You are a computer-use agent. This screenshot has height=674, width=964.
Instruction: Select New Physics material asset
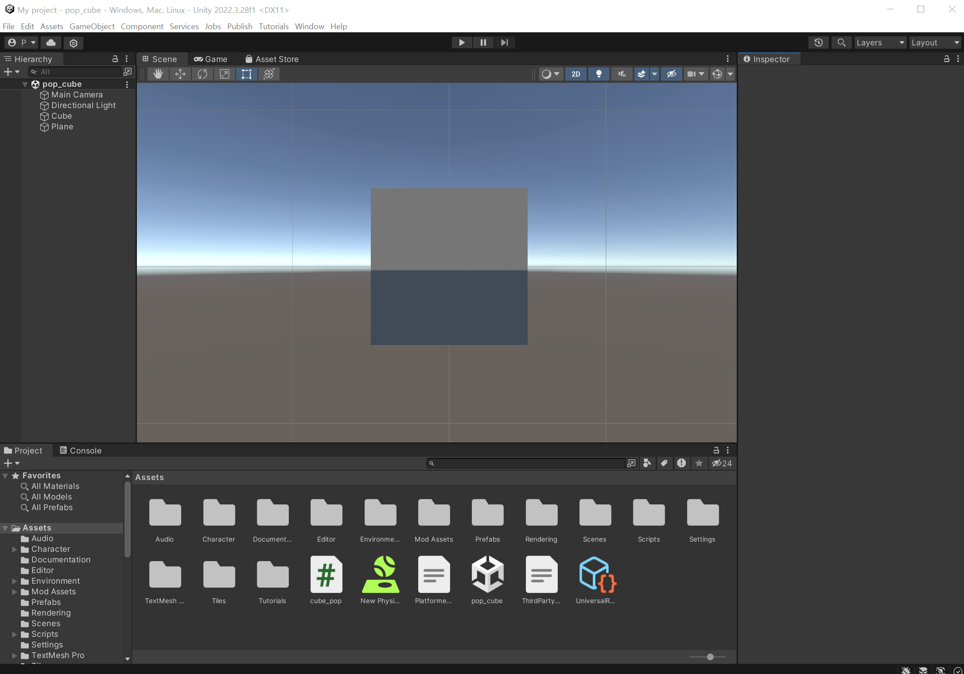[x=381, y=575]
